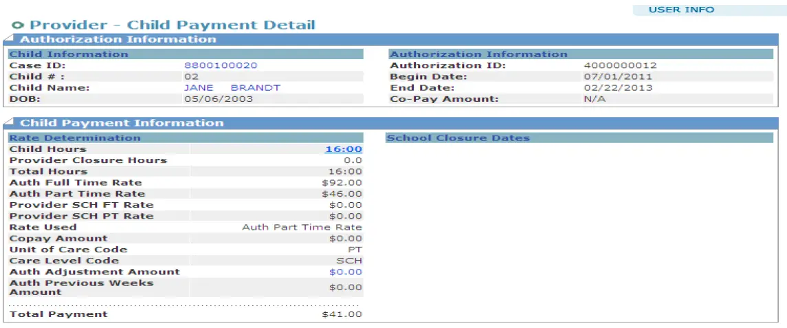Select Auth Previous Weeks Amount $0.00 value
The image size is (787, 328).
pyautogui.click(x=346, y=287)
